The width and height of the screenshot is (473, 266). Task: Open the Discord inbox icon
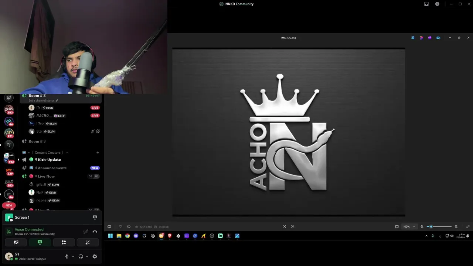[x=426, y=4]
